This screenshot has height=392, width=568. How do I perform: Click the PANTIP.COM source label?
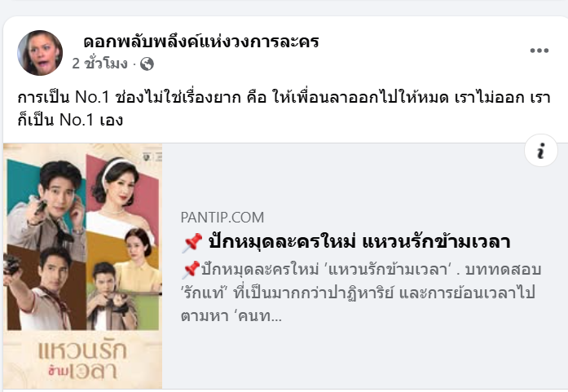222,218
